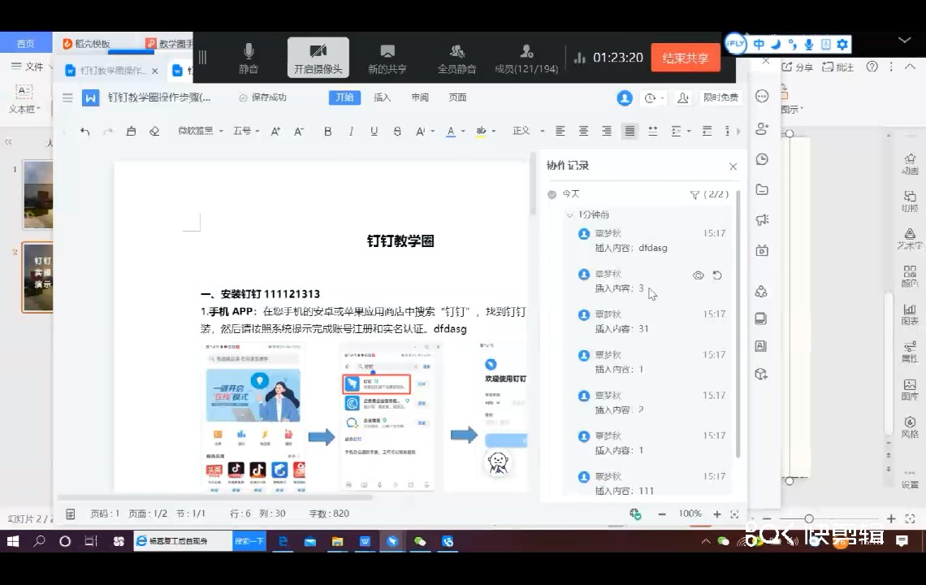The width and height of the screenshot is (926, 585).
Task: Mute microphone in meeting toolbar
Action: 249,58
